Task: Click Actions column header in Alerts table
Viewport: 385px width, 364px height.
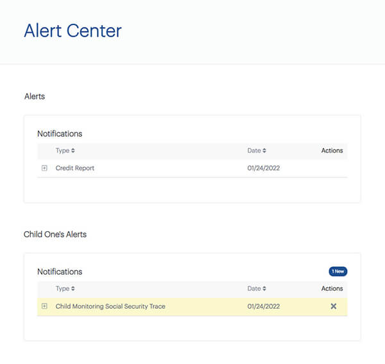Action: point(332,151)
